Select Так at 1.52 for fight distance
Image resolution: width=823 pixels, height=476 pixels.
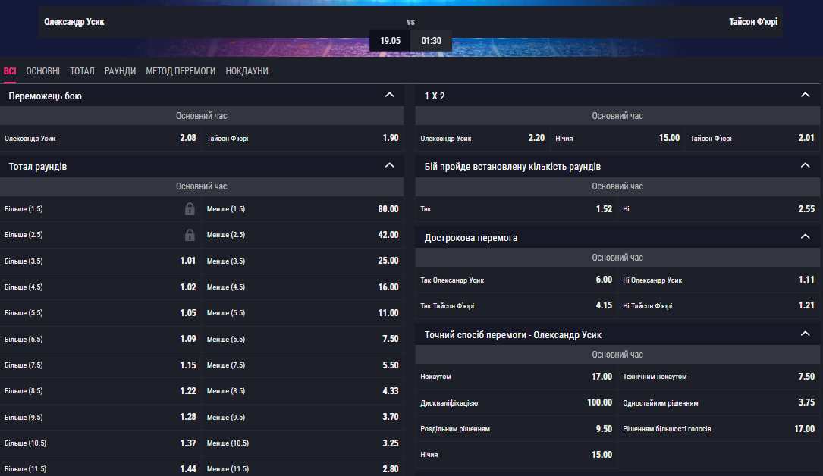(x=516, y=208)
